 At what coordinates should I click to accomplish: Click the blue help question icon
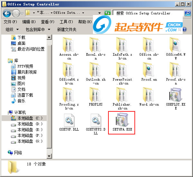click(x=185, y=29)
